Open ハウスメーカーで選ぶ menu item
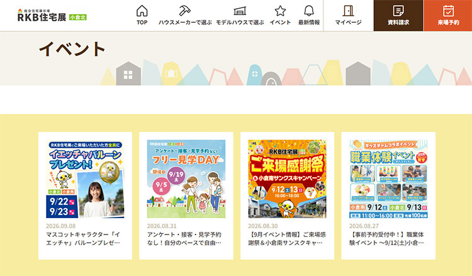This screenshot has height=276, width=472. pyautogui.click(x=185, y=22)
